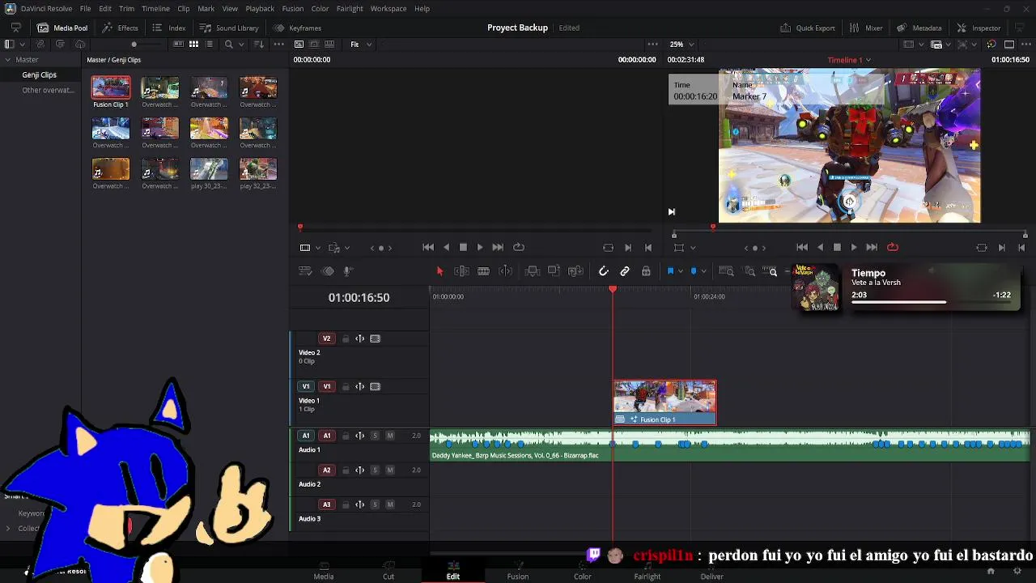The width and height of the screenshot is (1036, 583).
Task: Play the timeline viewer forward
Action: tap(854, 248)
